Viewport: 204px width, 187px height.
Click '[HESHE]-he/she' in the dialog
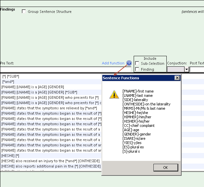pyautogui.click(x=135, y=113)
